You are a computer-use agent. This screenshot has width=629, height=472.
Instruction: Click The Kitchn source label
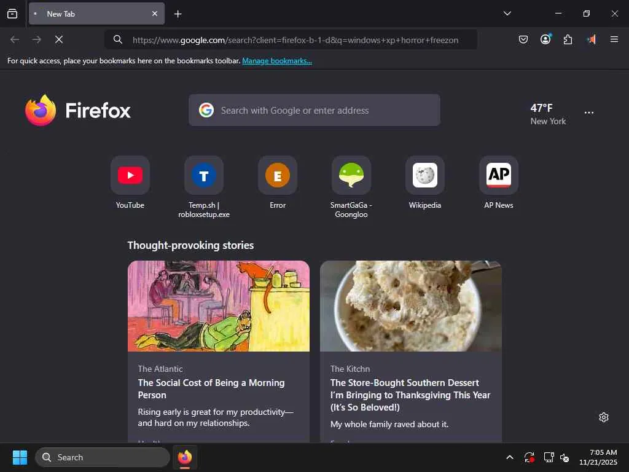[x=350, y=369]
